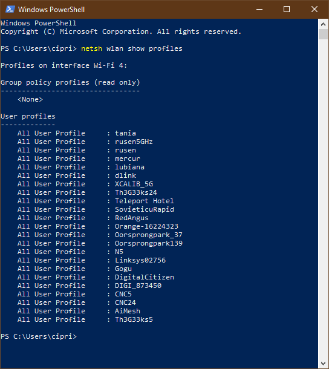
Task: Click the profile name "lubiana"
Action: pos(129,167)
